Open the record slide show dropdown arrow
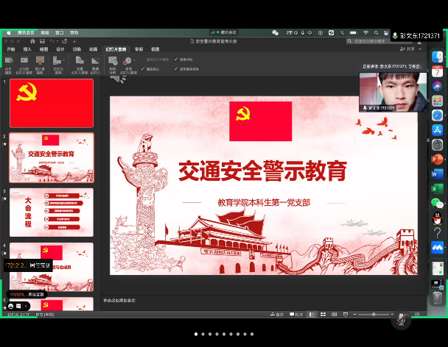448x347 pixels. click(133, 62)
